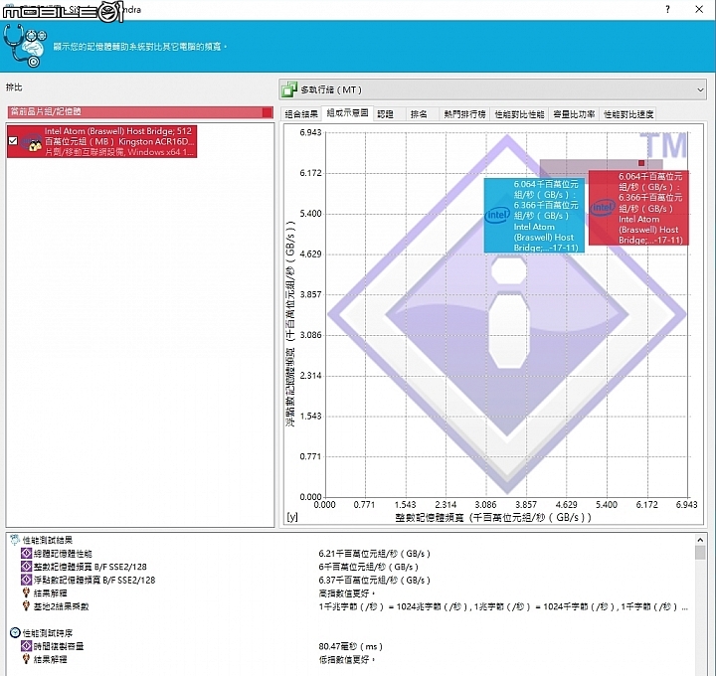Click the horizontal axis title below the chart
716x676 pixels.
[492, 517]
